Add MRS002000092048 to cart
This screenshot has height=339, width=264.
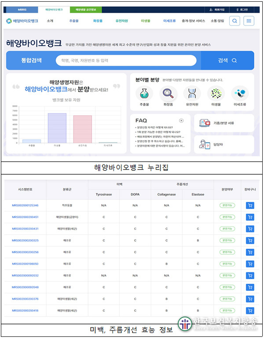(250, 287)
